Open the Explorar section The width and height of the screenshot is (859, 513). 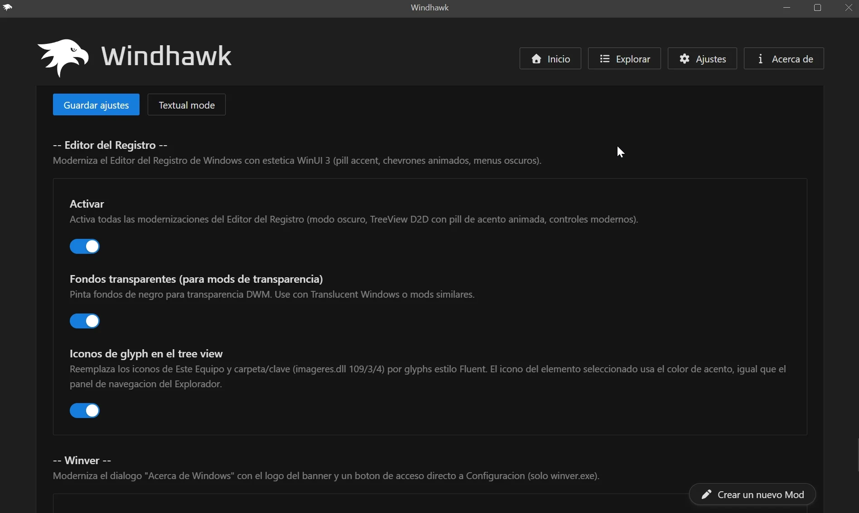624,59
